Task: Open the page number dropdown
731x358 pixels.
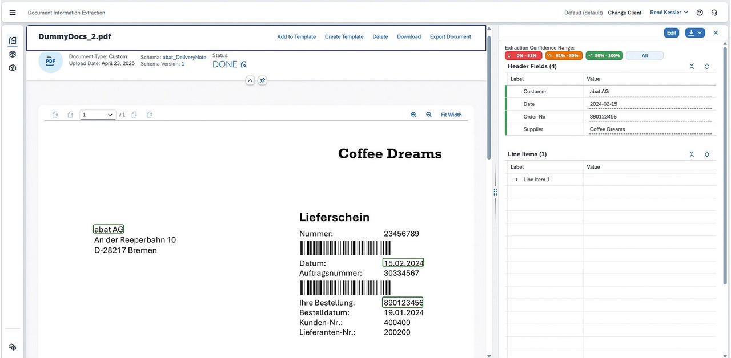Action: click(98, 115)
